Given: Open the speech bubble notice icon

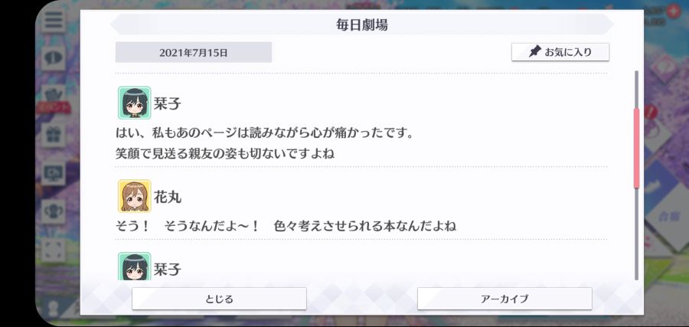Looking at the screenshot, I should 54,58.
